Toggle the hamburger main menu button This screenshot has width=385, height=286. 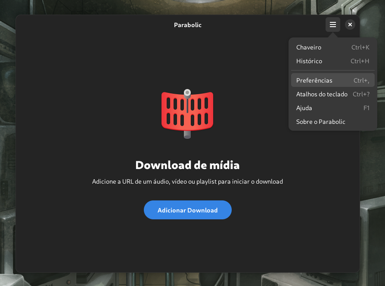[x=333, y=25]
